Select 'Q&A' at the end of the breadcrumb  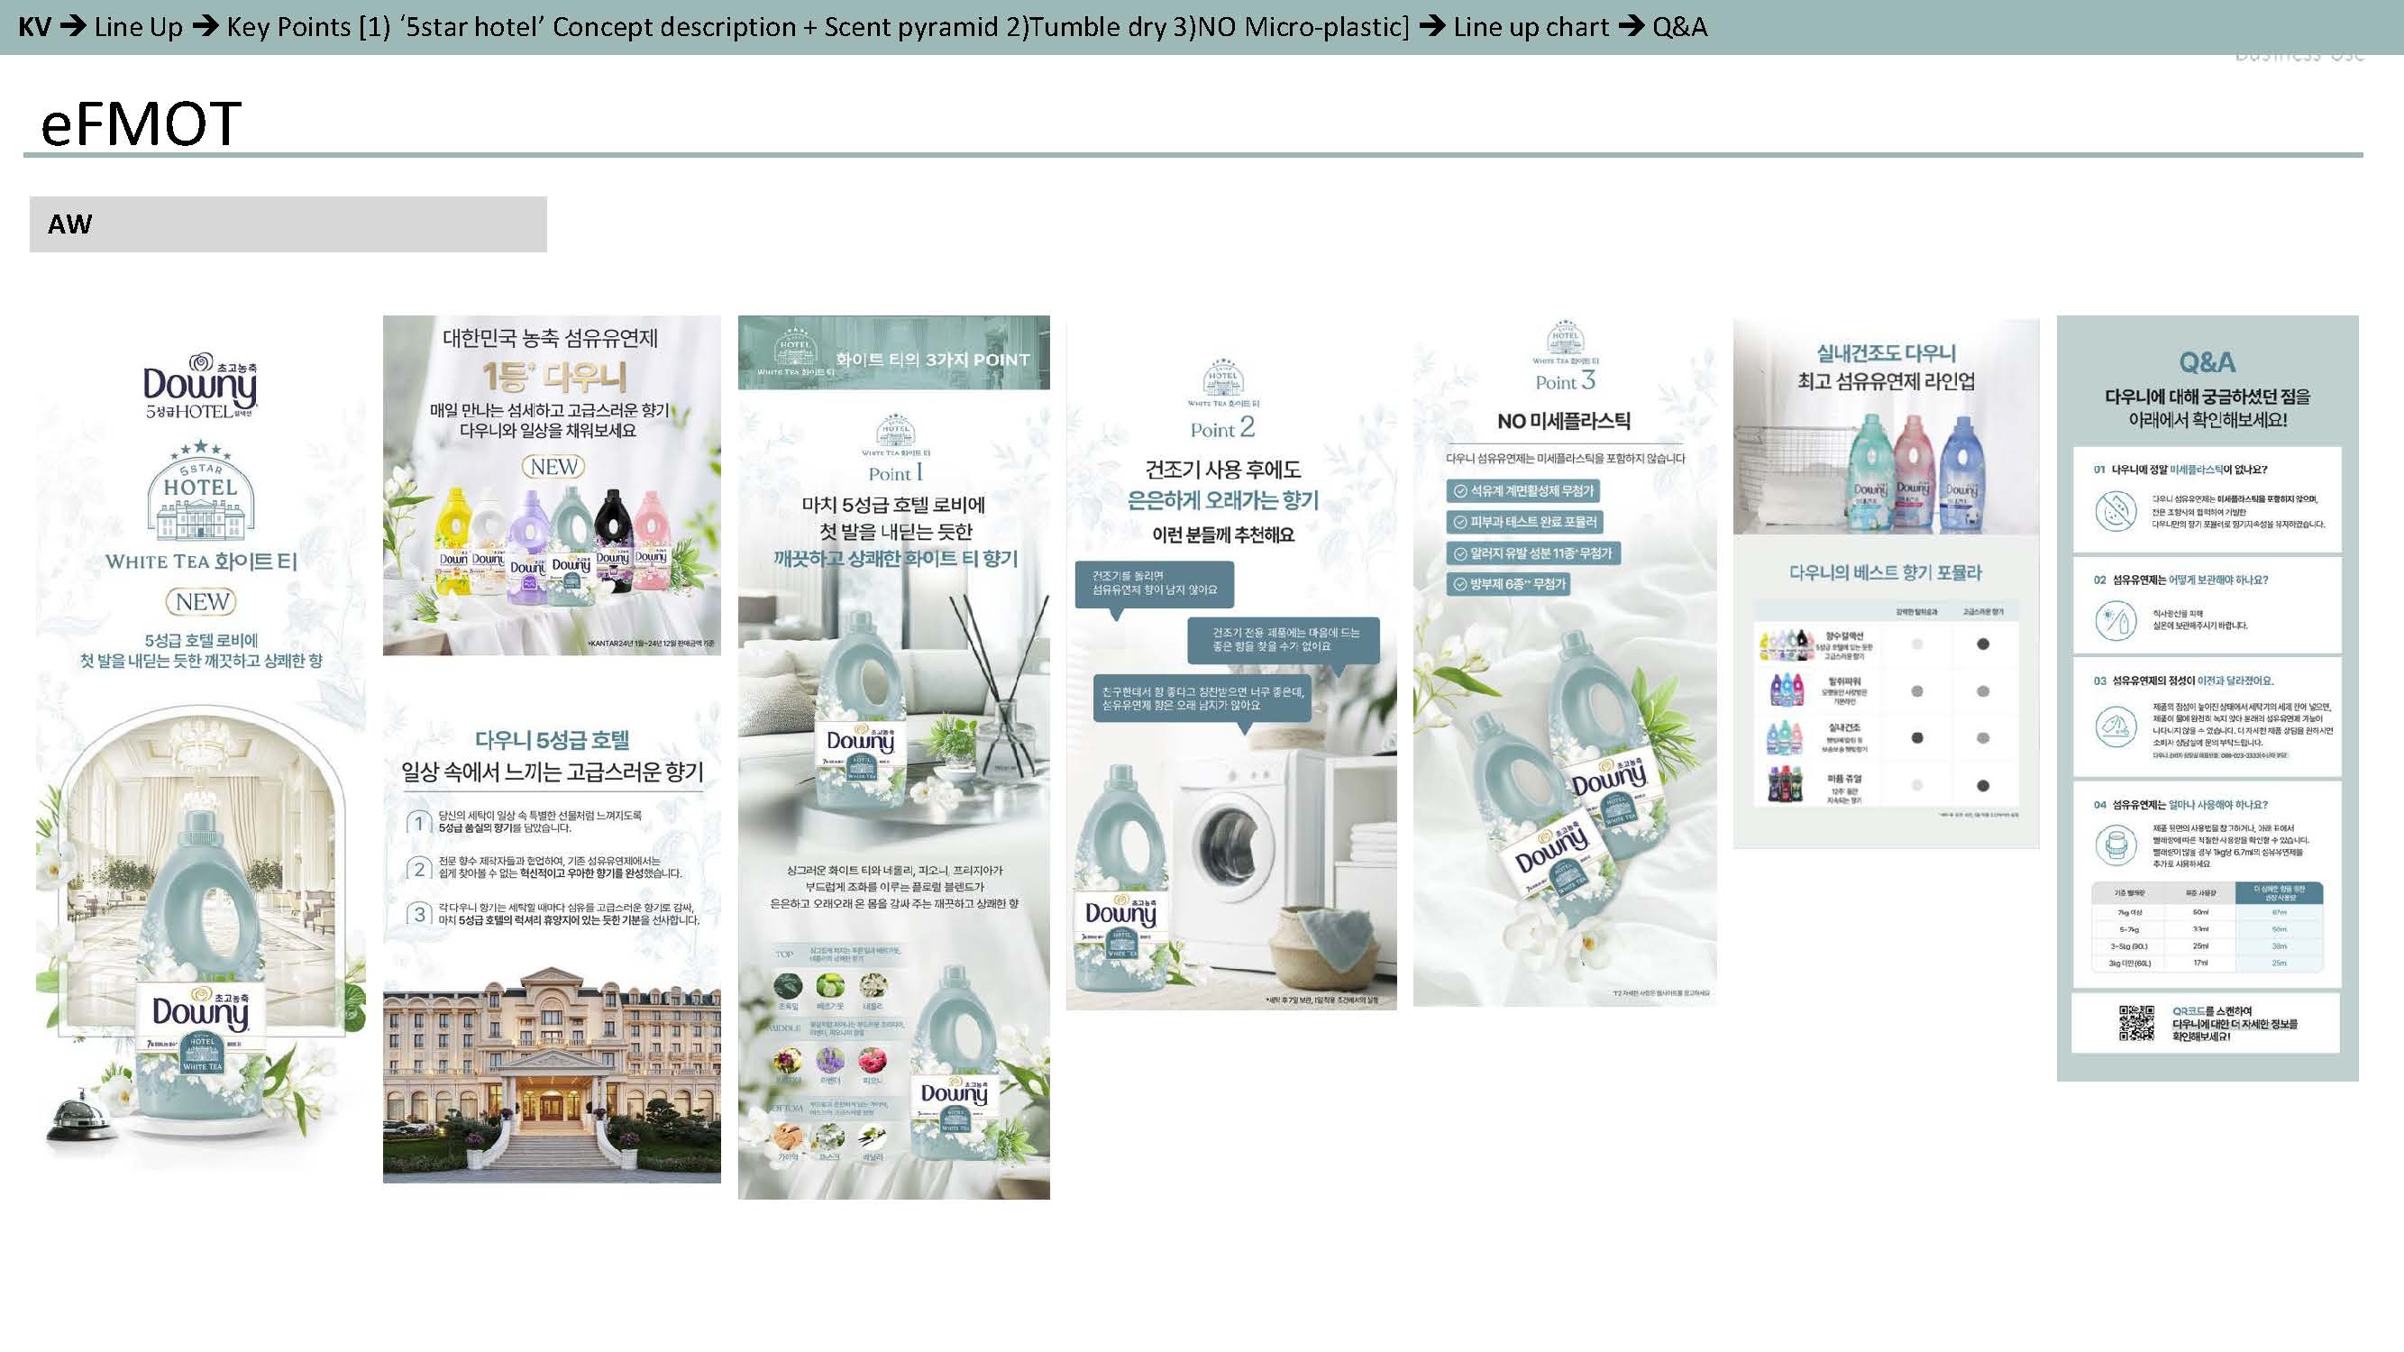(1680, 27)
